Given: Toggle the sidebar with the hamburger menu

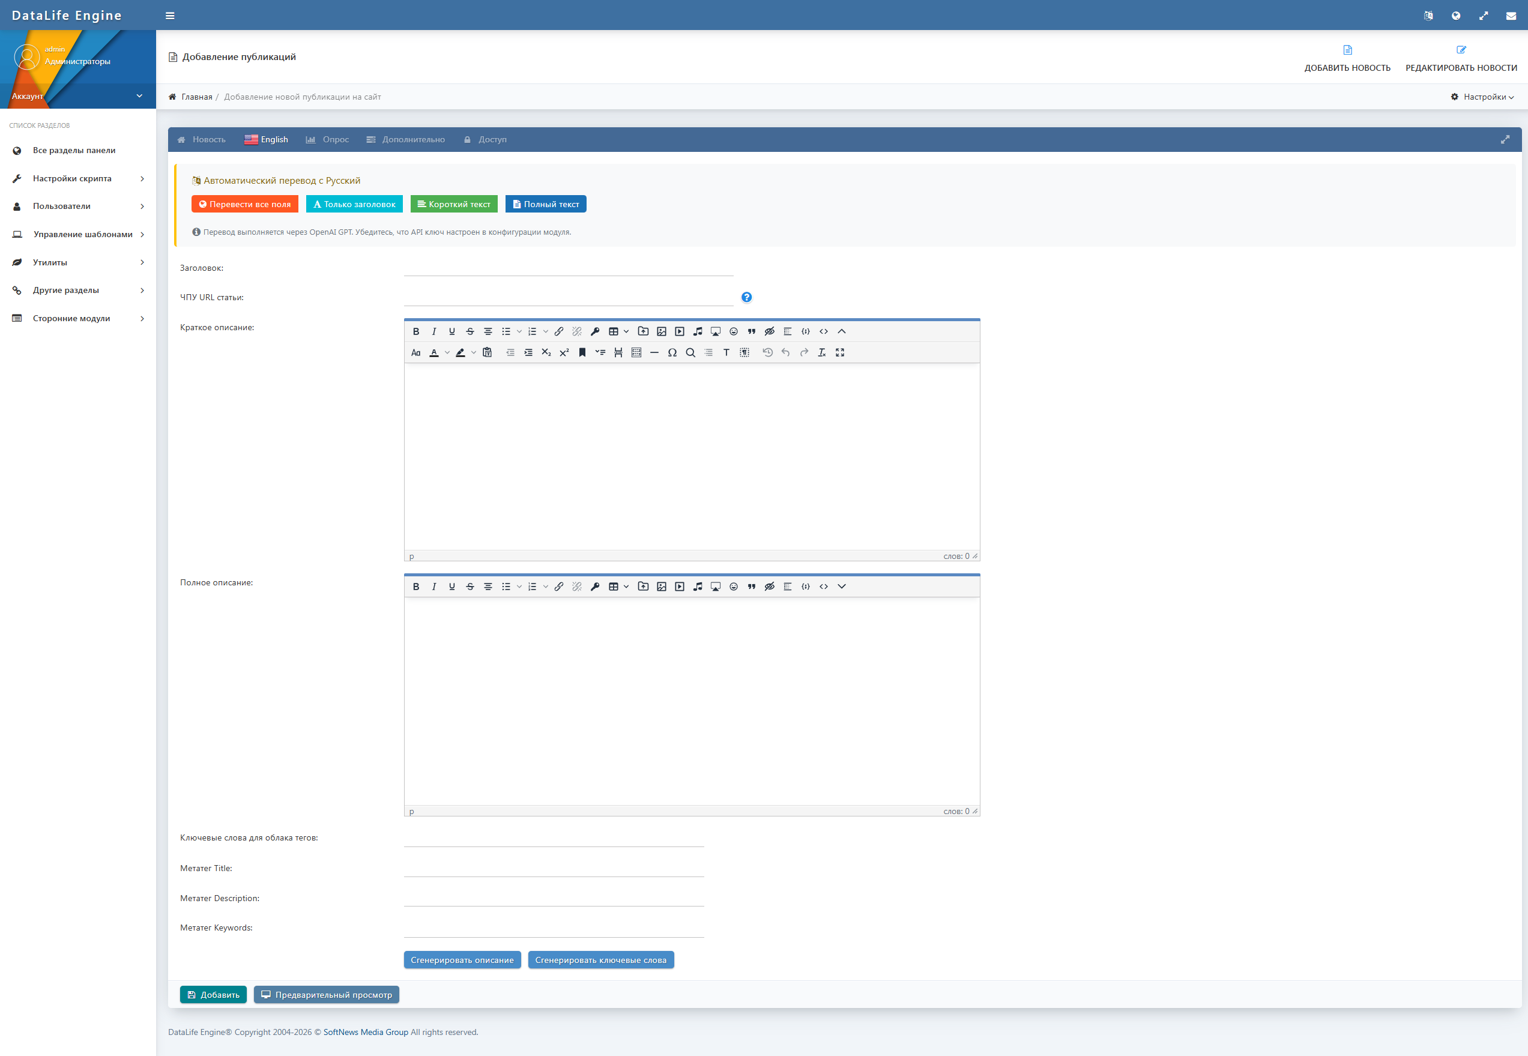Looking at the screenshot, I should coord(170,16).
